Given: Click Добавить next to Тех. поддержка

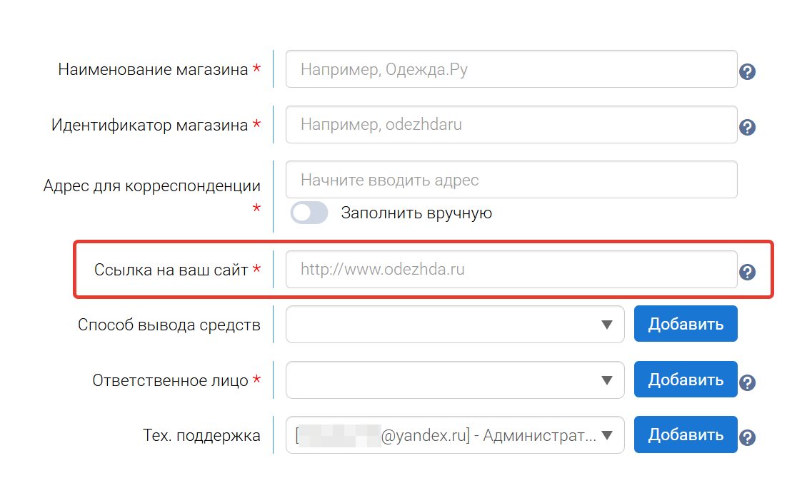Looking at the screenshot, I should (686, 434).
